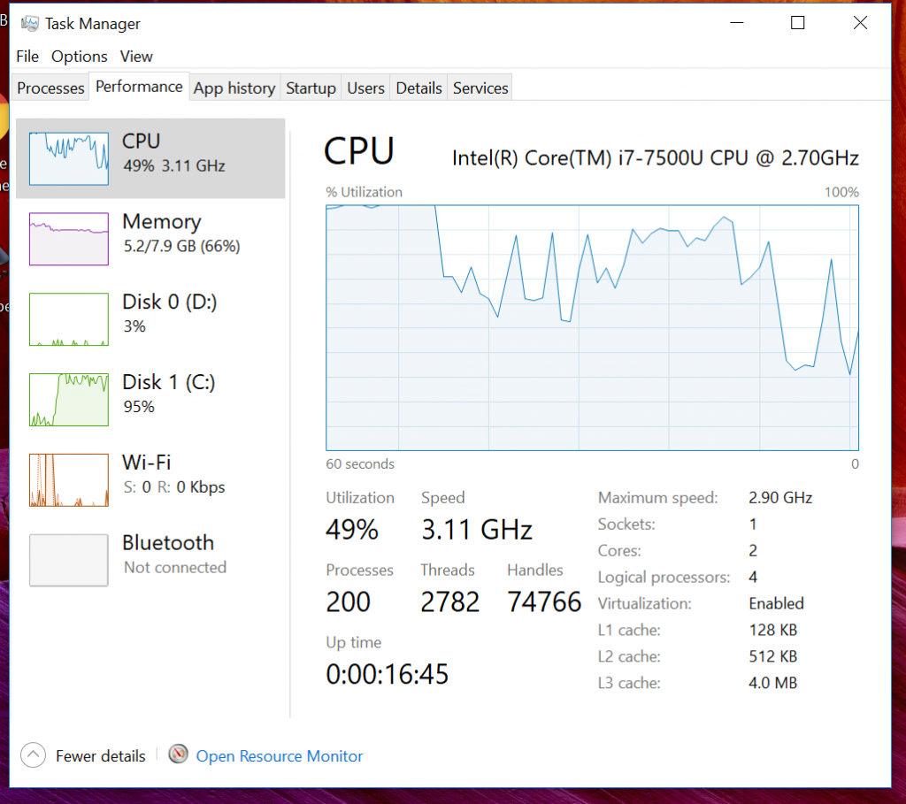
Task: Select the CPU mini graph thumbnail
Action: coord(69,159)
